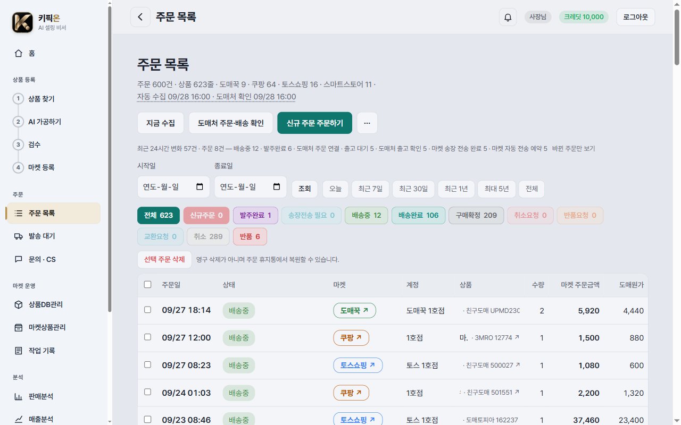Open the 시작일 calendar picker icon
Screen dimensions: 681x425
point(200,187)
